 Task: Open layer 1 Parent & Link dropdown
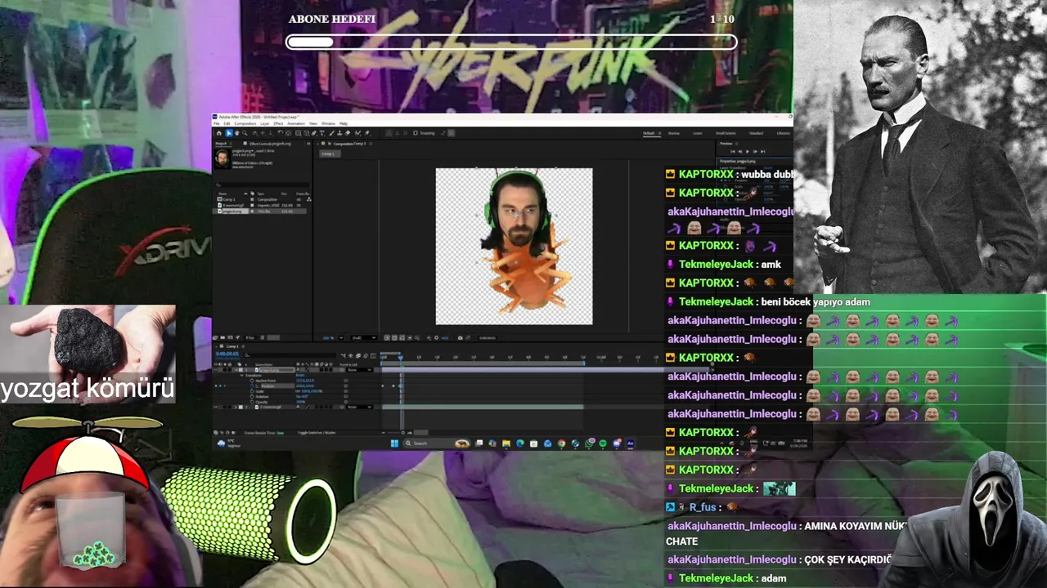359,370
